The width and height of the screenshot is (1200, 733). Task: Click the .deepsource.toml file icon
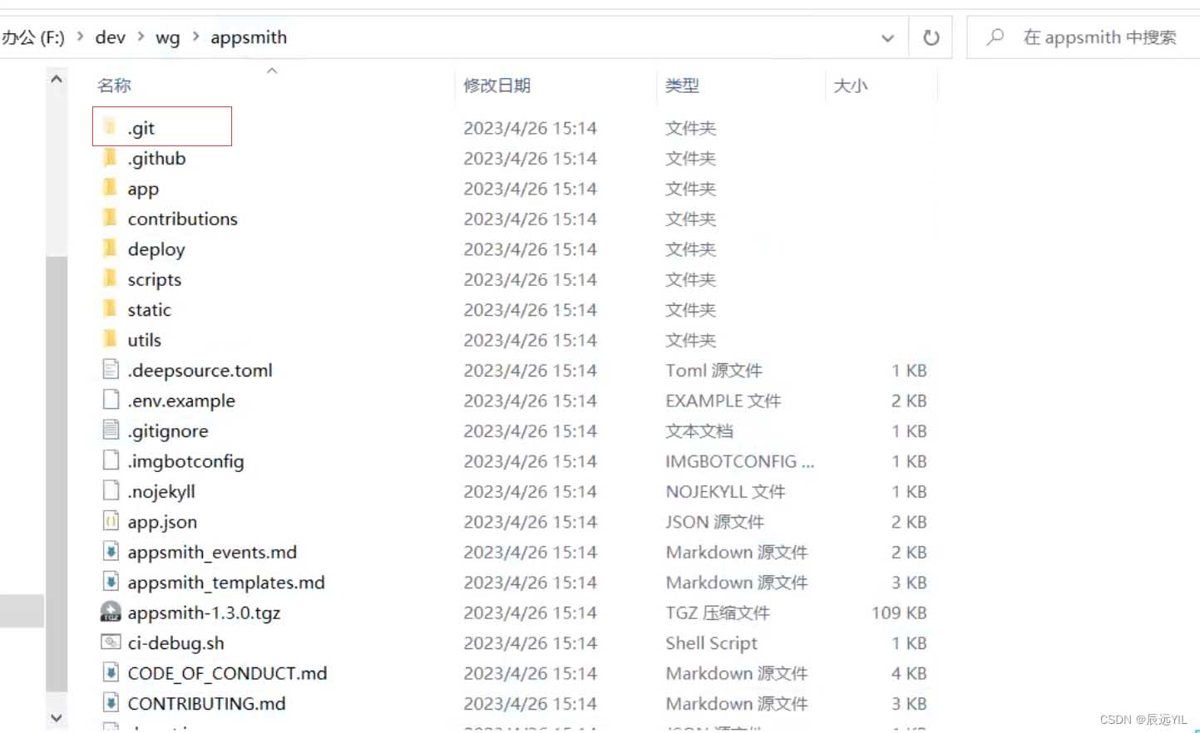click(x=111, y=370)
